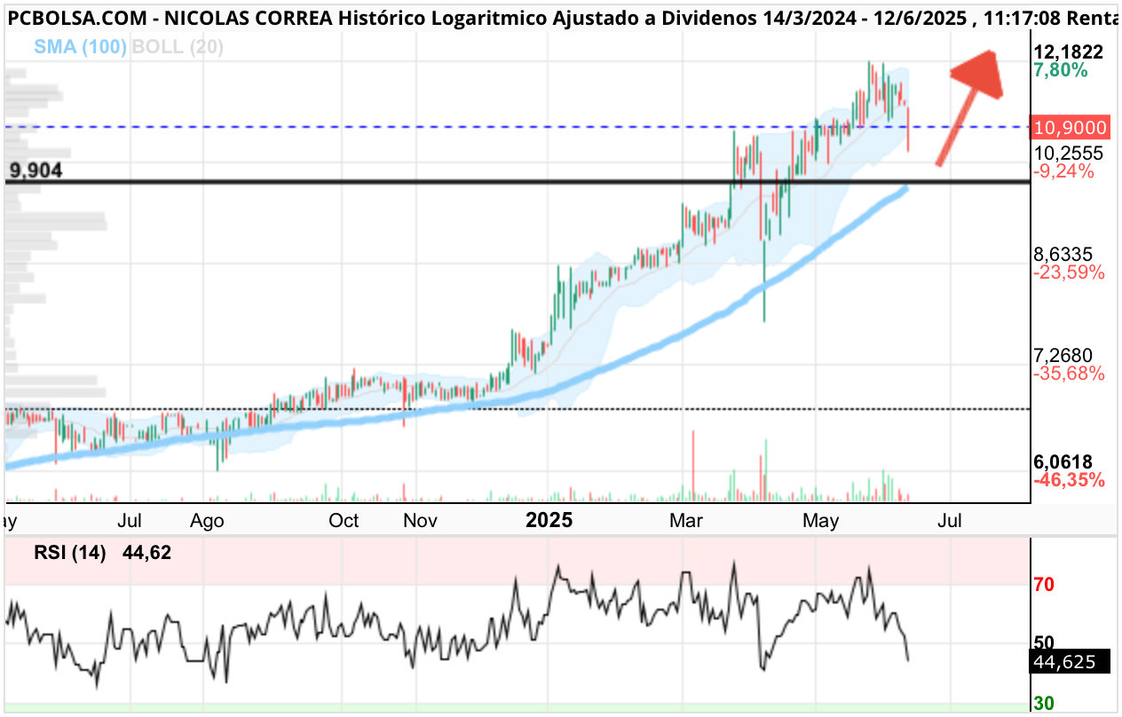This screenshot has width=1122, height=717.
Task: Click the Nov date axis label
Action: tap(420, 520)
